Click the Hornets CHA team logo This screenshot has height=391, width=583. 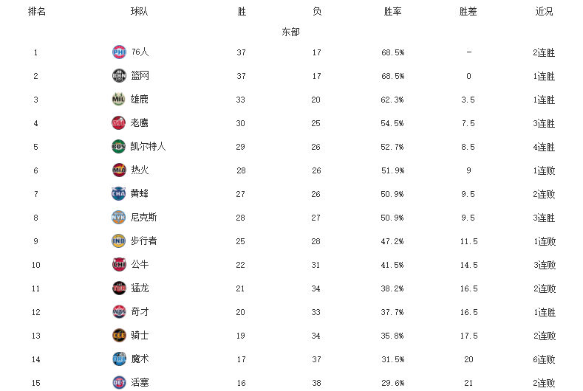click(x=119, y=193)
